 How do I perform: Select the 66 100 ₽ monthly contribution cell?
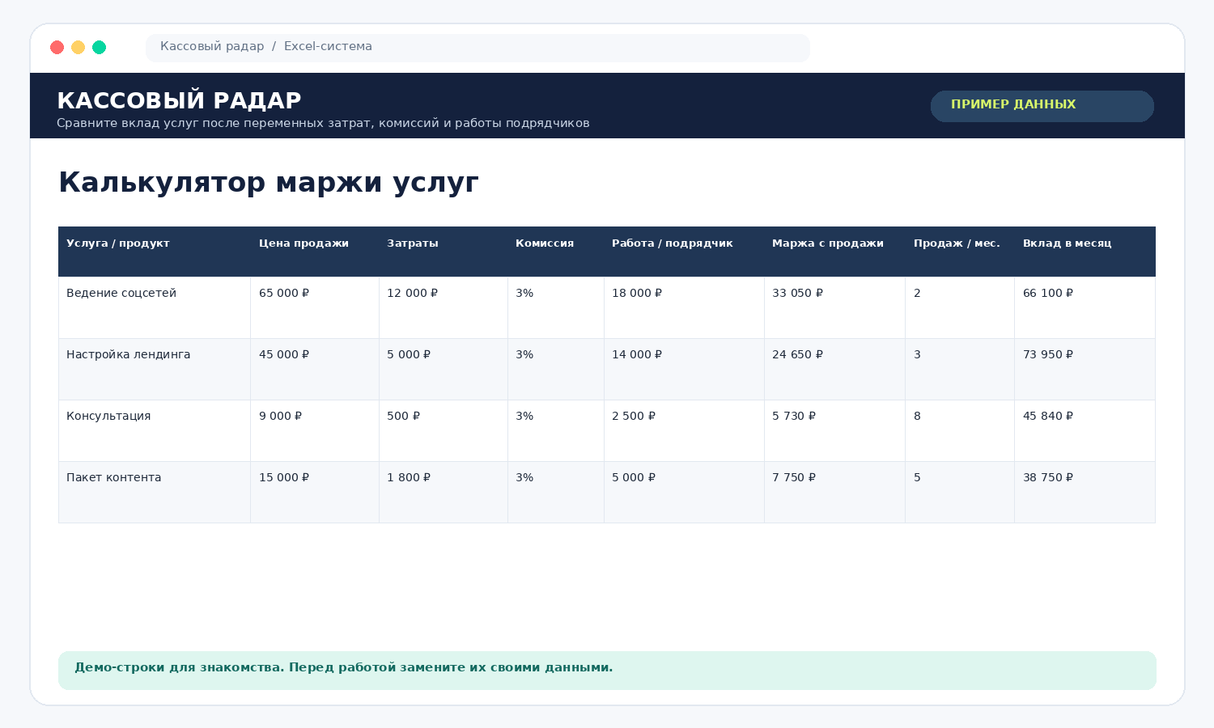pyautogui.click(x=1085, y=307)
